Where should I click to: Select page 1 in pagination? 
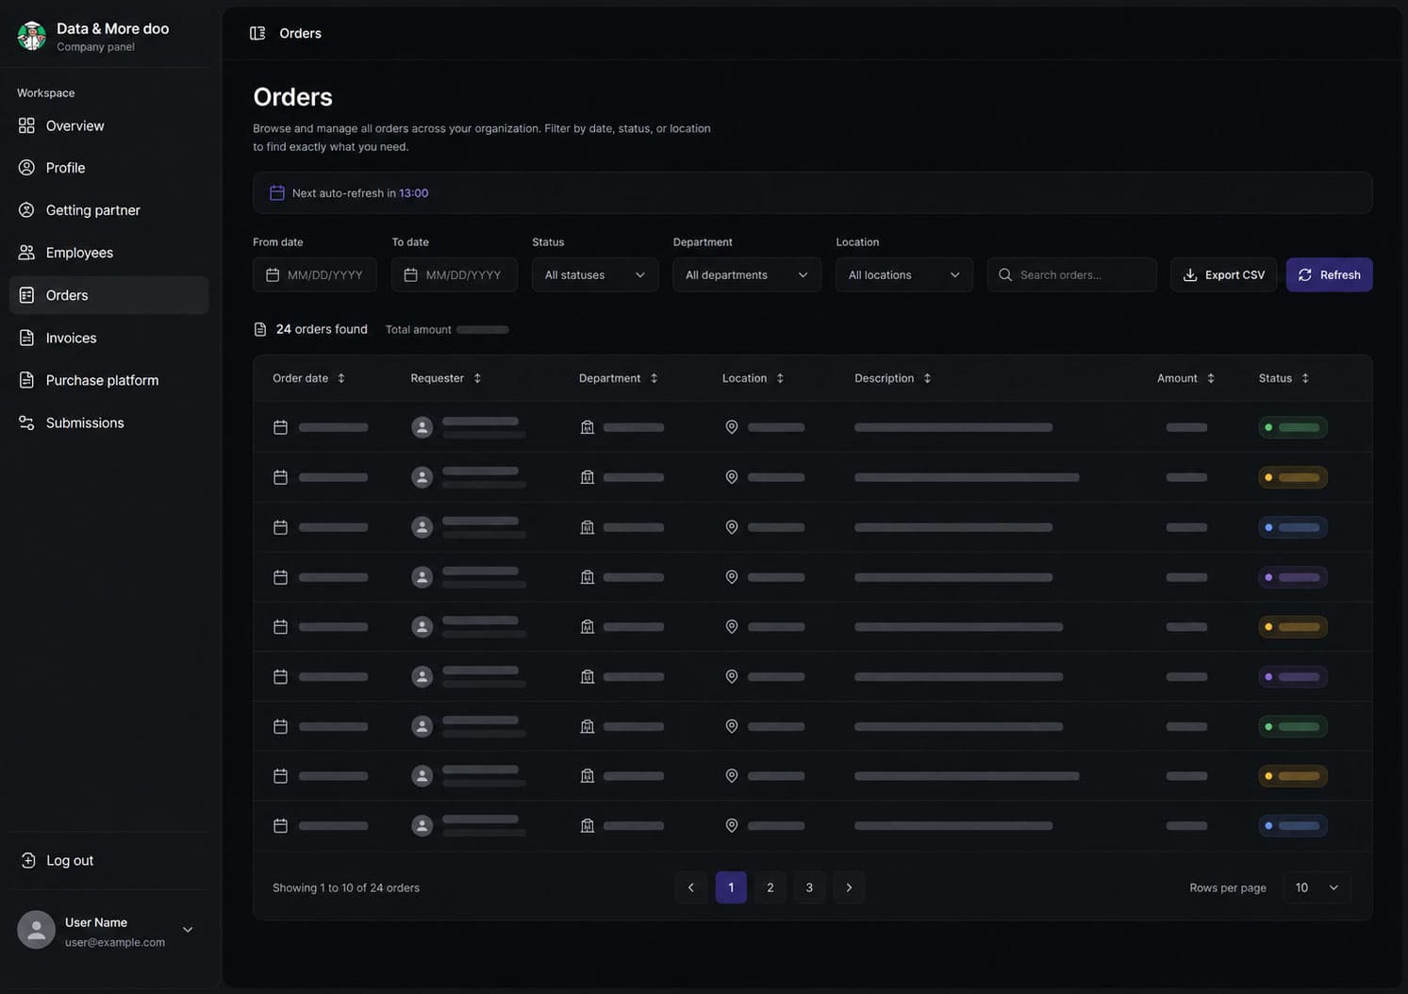[x=731, y=887]
